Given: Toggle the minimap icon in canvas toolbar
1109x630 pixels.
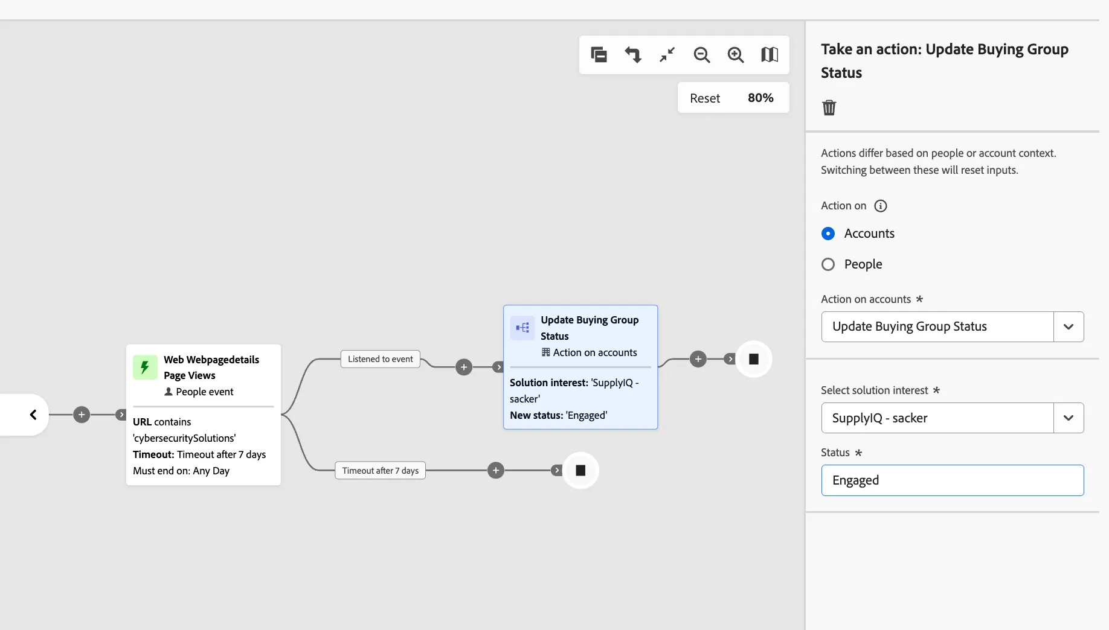Looking at the screenshot, I should click(x=770, y=55).
